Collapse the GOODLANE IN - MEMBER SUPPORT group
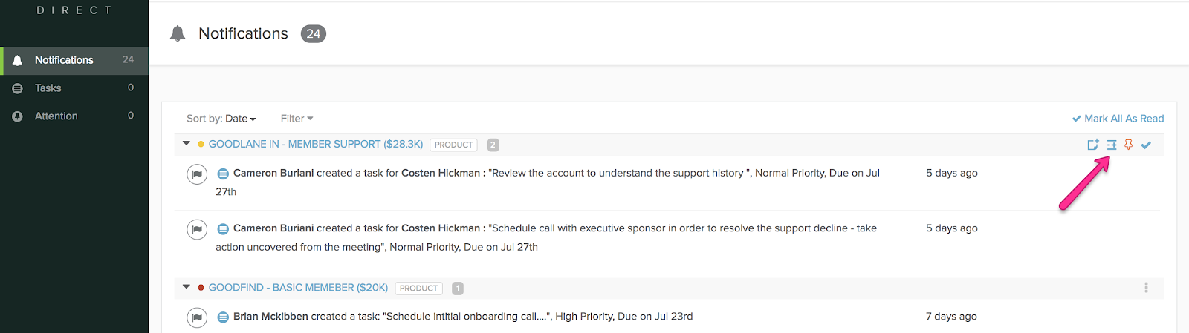Viewport: 1189px width, 333px height. (x=187, y=144)
